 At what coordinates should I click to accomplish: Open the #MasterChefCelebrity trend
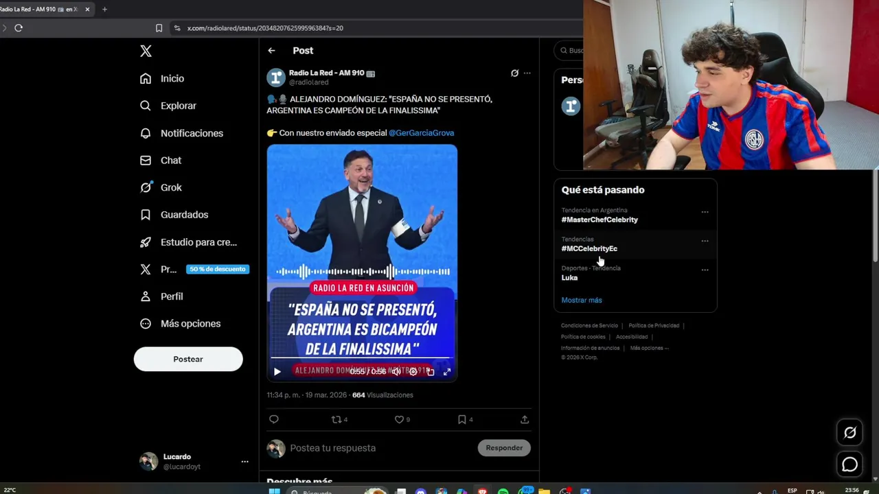(600, 220)
